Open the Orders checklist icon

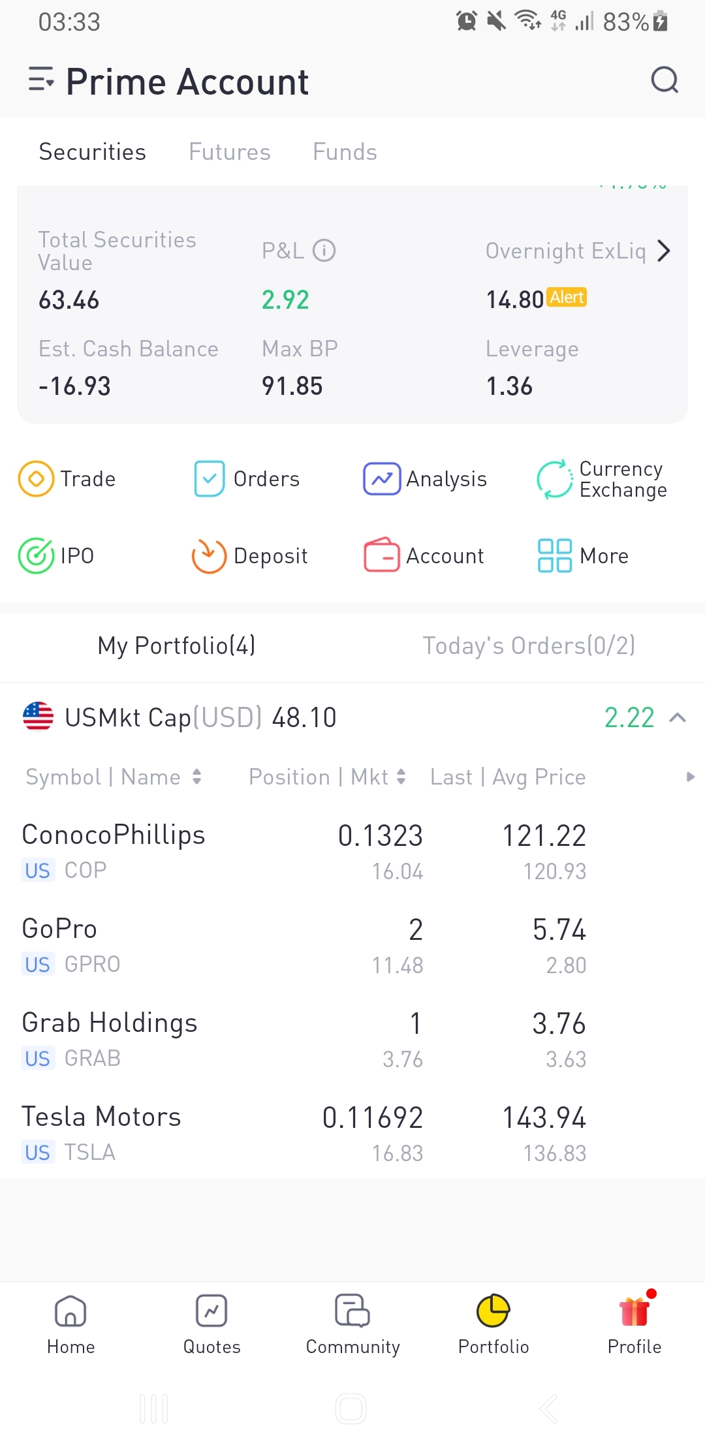coord(210,478)
